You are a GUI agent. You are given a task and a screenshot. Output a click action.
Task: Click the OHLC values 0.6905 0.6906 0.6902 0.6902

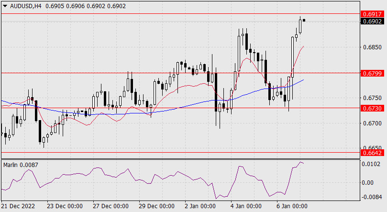click(x=86, y=6)
